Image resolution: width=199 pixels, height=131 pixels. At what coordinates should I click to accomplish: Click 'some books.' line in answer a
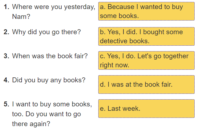click(119, 16)
